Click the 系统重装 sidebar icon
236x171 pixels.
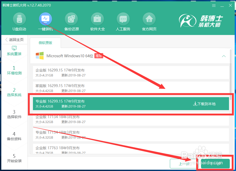point(14,48)
